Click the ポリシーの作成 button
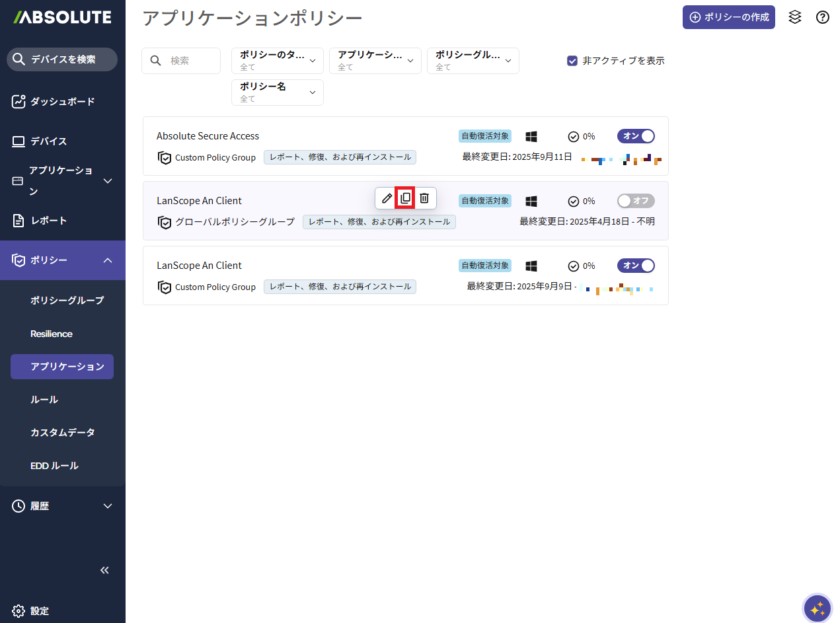The image size is (834, 623). pyautogui.click(x=728, y=17)
